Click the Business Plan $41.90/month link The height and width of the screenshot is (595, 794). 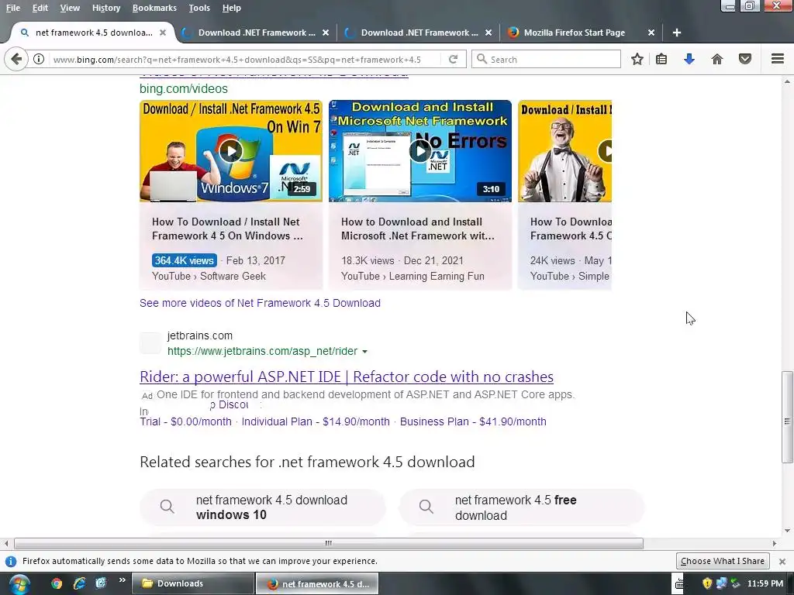(473, 421)
